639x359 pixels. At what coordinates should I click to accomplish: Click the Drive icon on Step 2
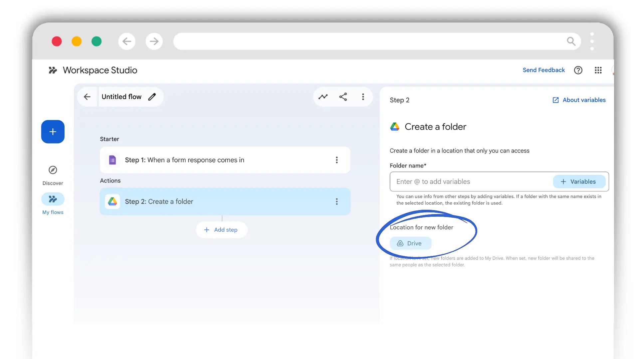click(112, 201)
